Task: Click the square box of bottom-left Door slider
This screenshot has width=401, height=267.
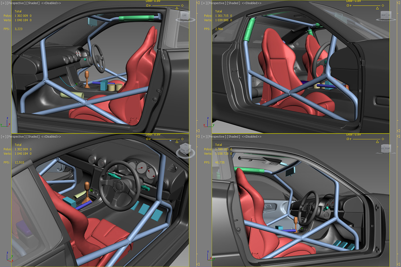Action: click(147, 139)
